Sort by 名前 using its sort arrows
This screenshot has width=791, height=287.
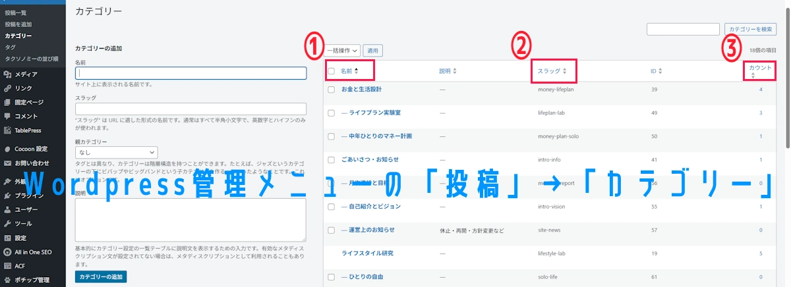[x=357, y=70]
